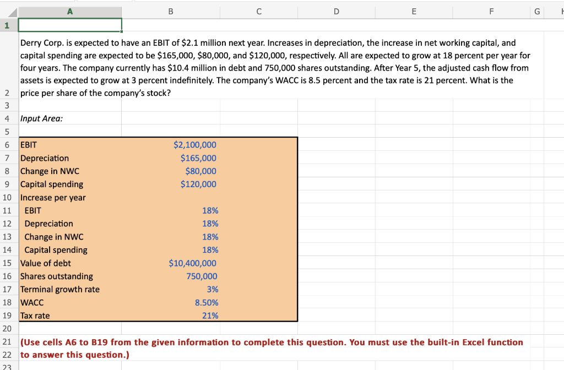The width and height of the screenshot is (564, 370).
Task: Select the 'Depreciation' label in row 7
Action: tap(44, 158)
